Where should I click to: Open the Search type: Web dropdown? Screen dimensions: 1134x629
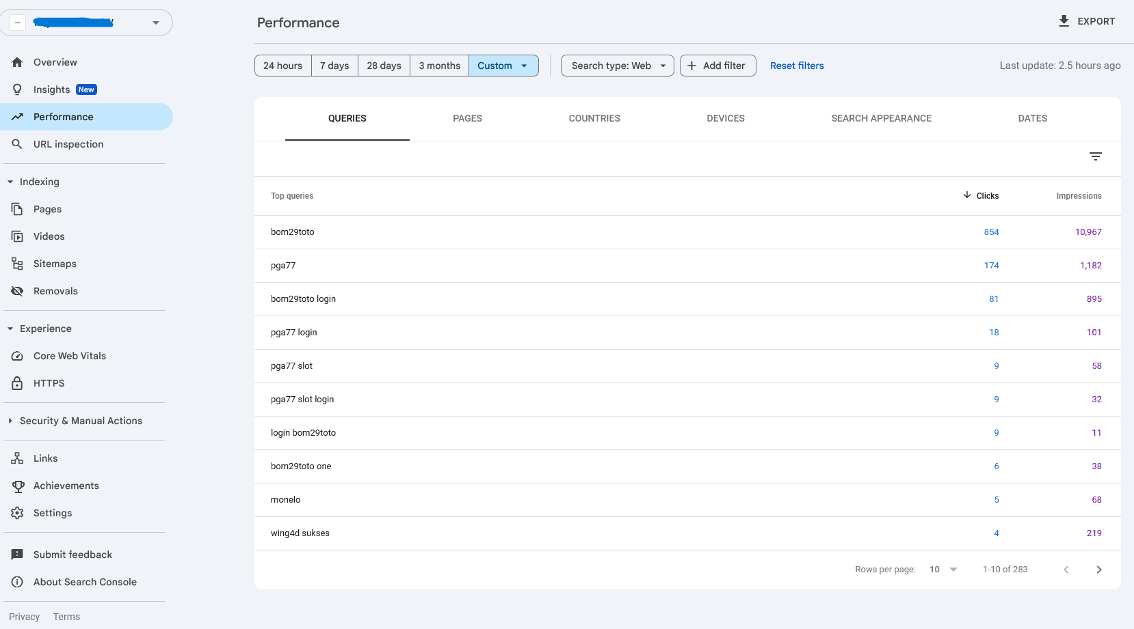616,65
